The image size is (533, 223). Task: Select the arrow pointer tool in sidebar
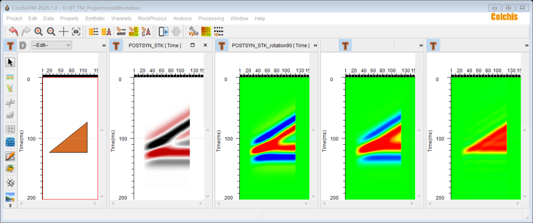point(10,62)
